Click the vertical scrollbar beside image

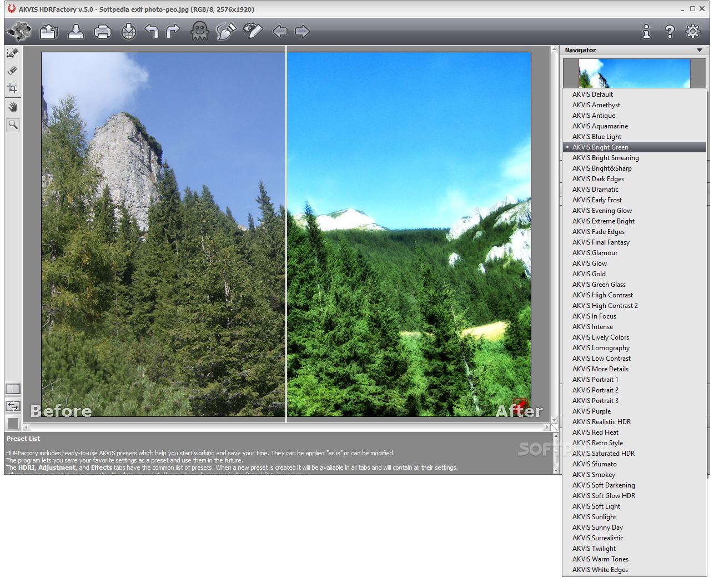[x=554, y=234]
